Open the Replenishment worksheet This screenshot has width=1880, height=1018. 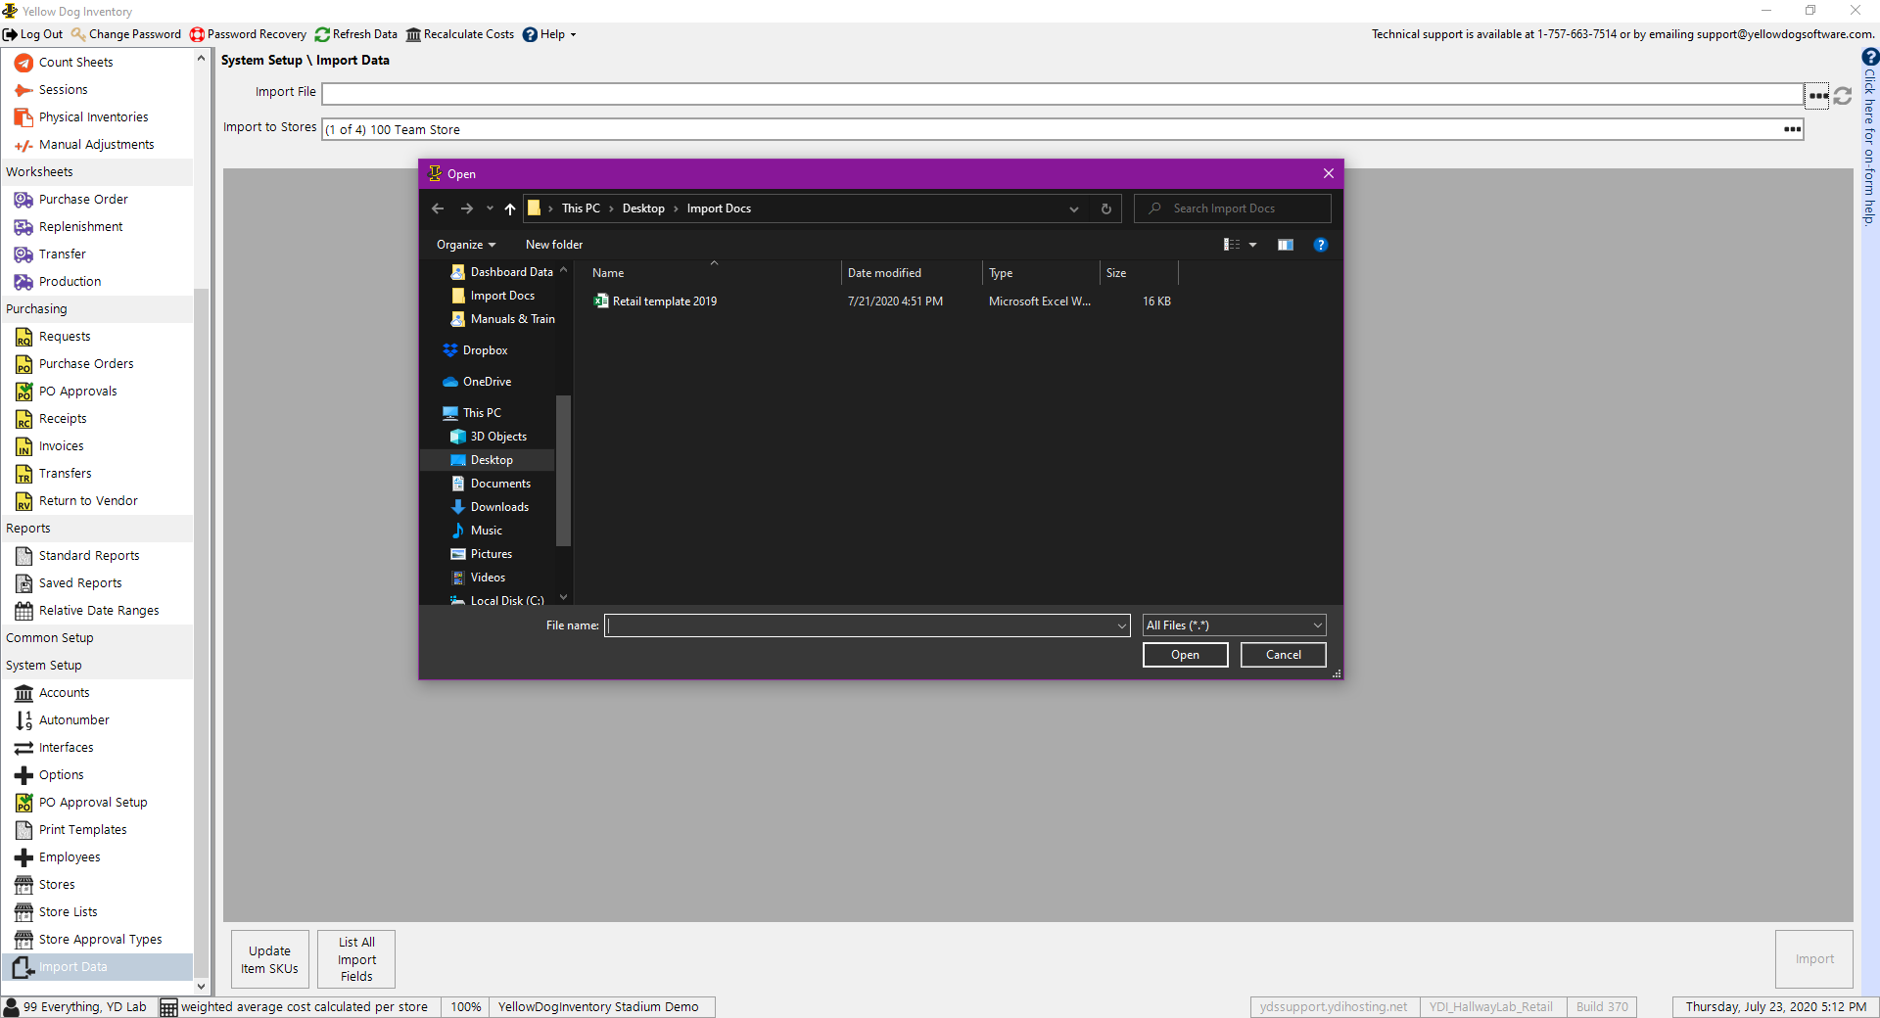pos(80,226)
